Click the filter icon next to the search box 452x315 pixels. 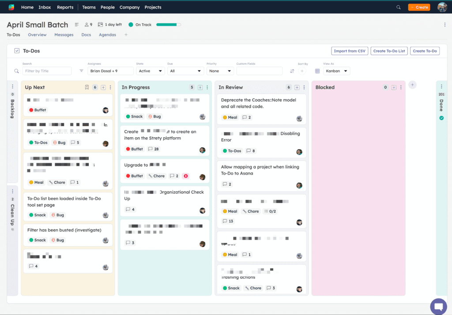pyautogui.click(x=82, y=71)
